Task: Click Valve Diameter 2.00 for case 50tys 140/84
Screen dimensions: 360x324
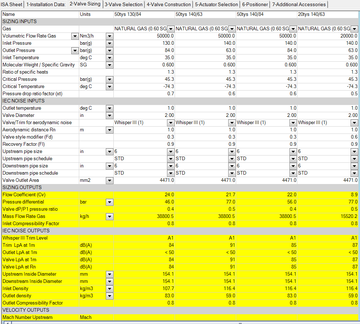Action: coord(266,115)
